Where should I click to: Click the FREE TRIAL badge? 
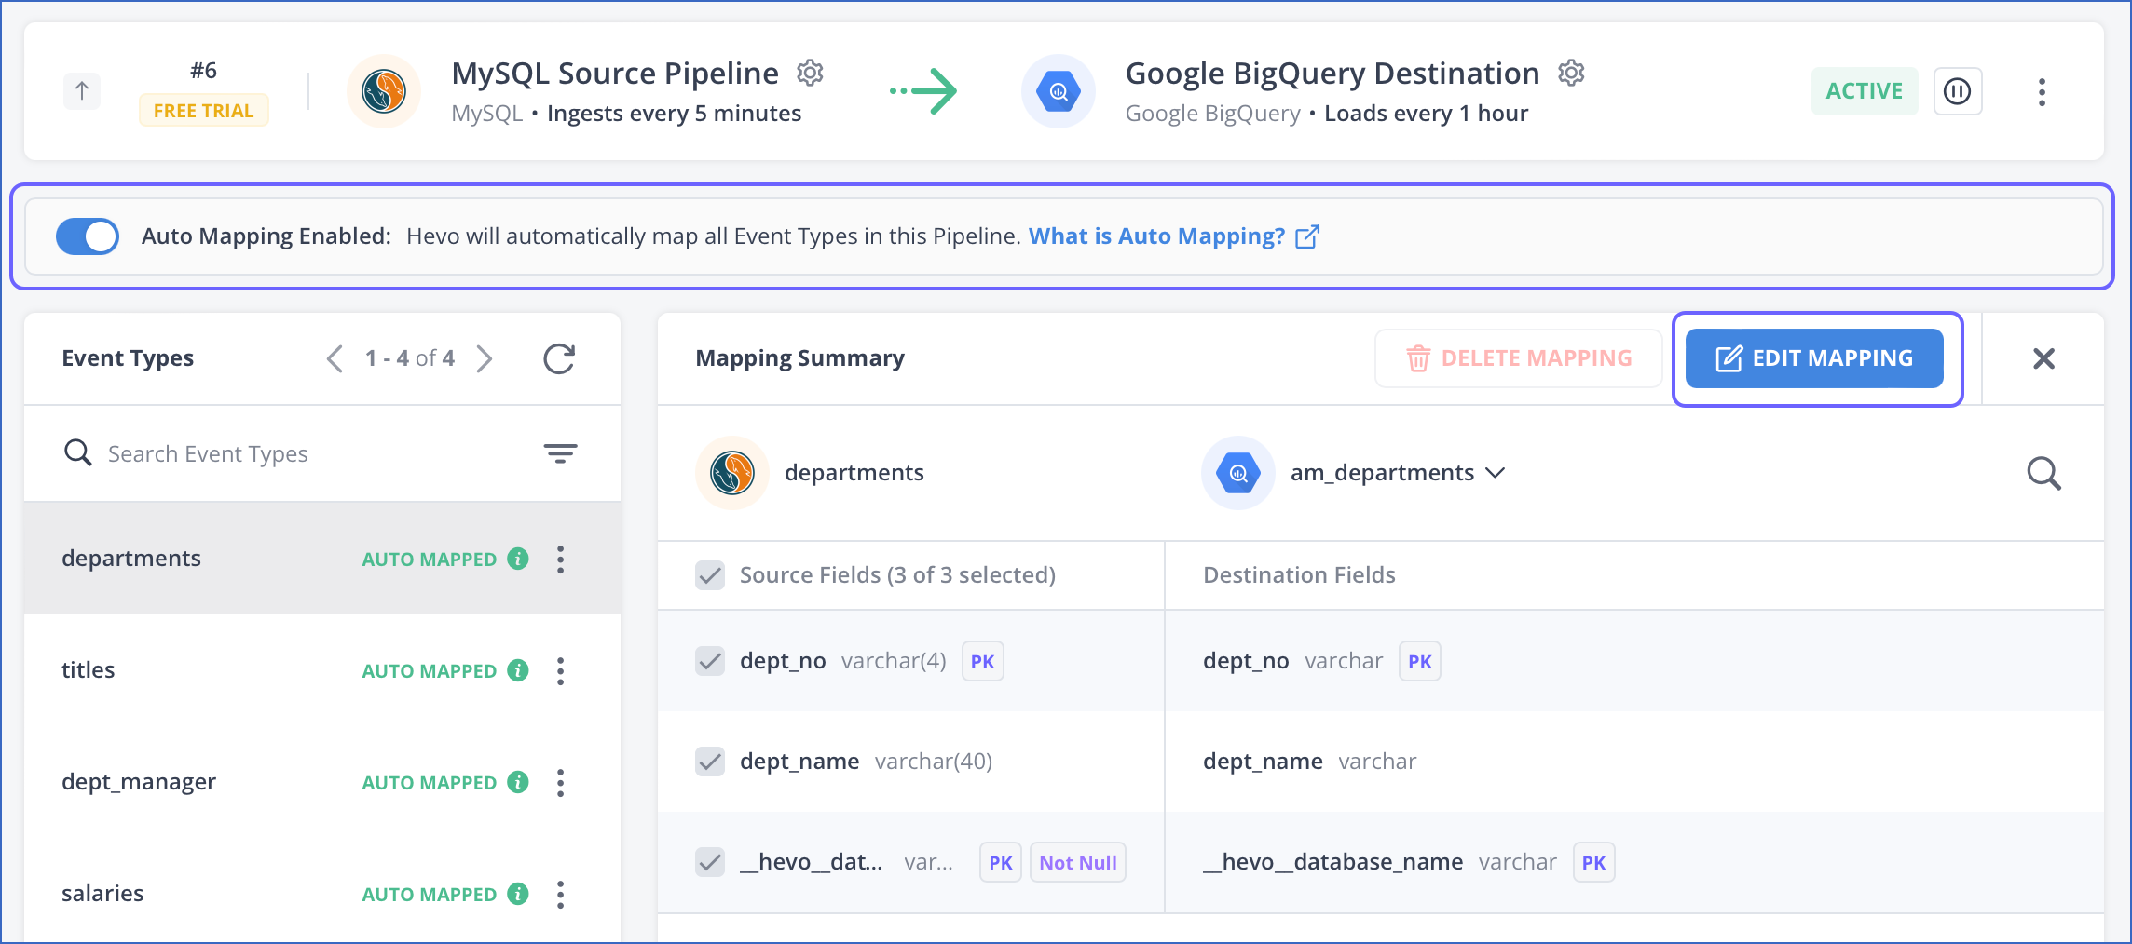[x=204, y=111]
